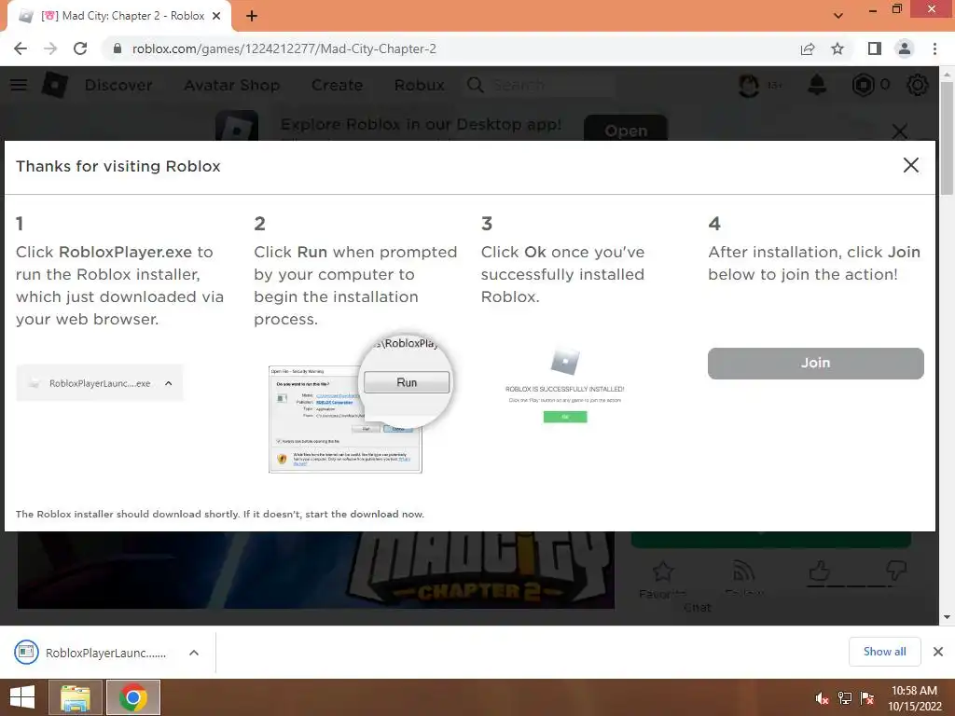
Task: Open the Chrome profile avatar
Action: (905, 48)
